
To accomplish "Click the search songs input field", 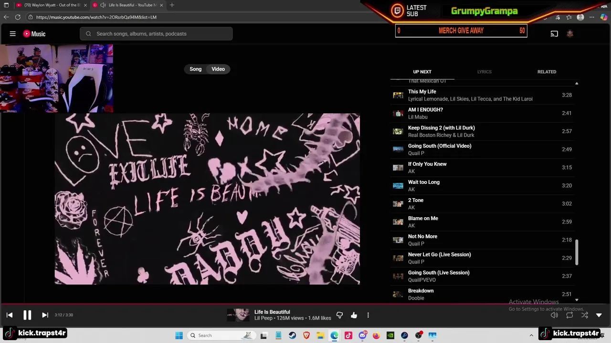I will tap(156, 34).
